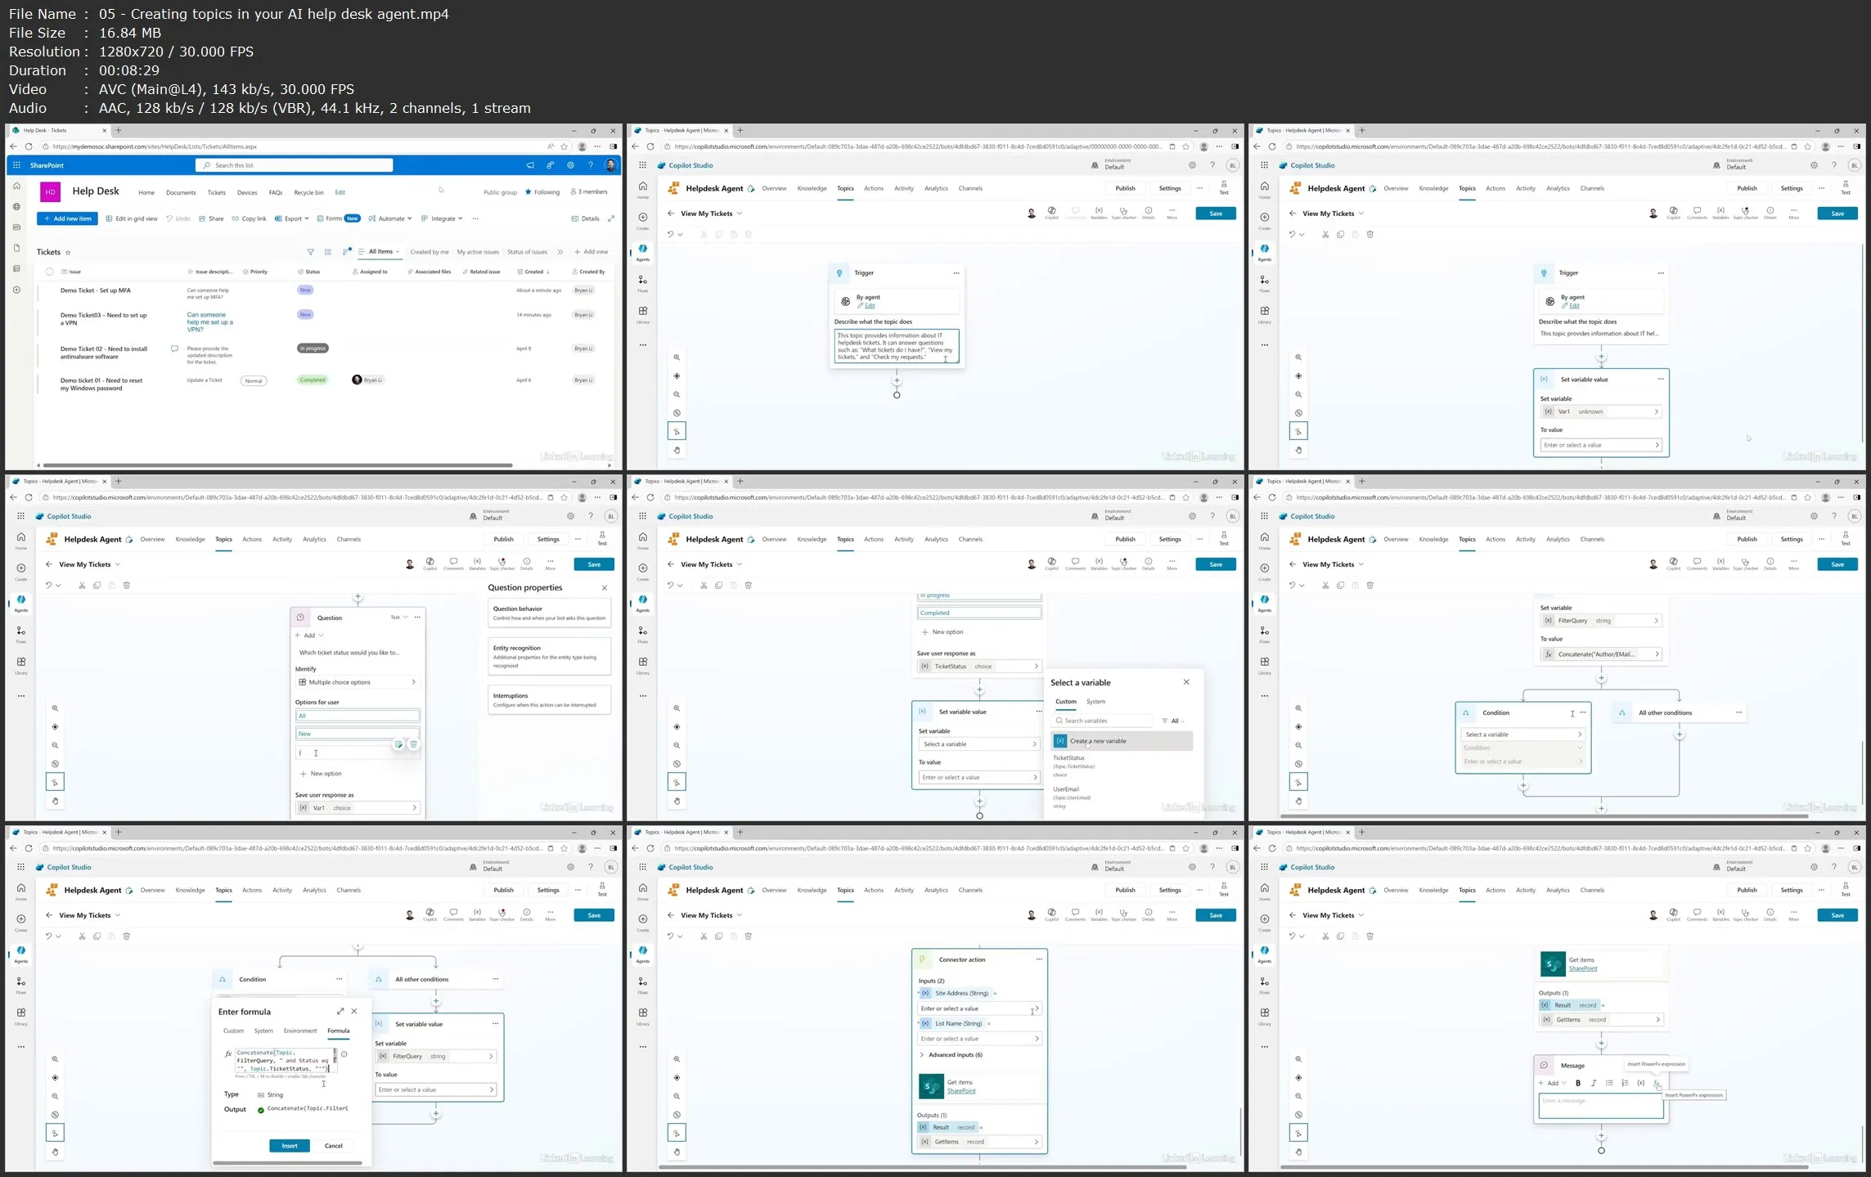Click the SharePoint link under Get items in Message frame

pyautogui.click(x=1582, y=968)
